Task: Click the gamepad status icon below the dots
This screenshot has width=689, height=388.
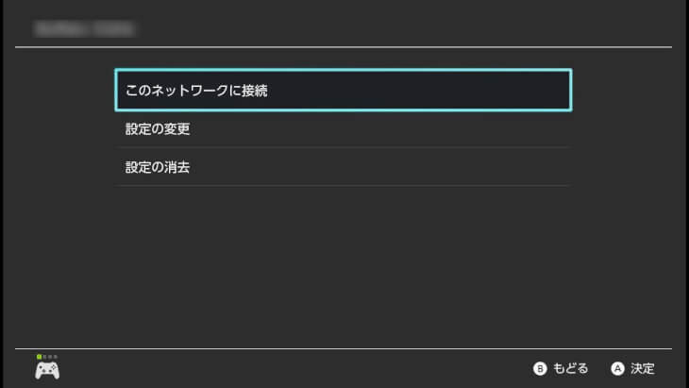Action: coord(47,370)
